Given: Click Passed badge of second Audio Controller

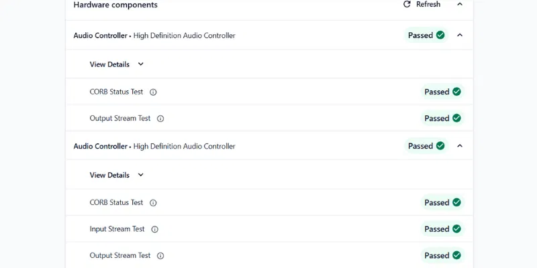Looking at the screenshot, I should pyautogui.click(x=426, y=145).
